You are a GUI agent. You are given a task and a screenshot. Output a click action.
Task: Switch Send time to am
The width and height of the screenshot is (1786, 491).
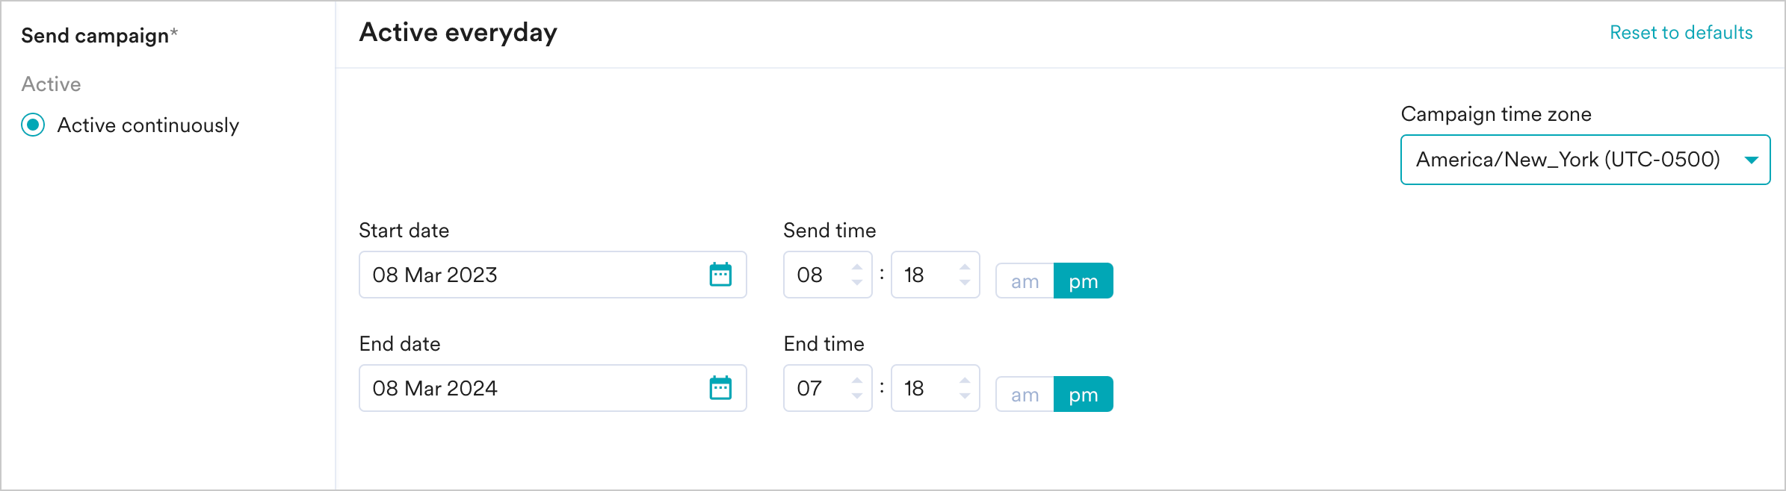pyautogui.click(x=1025, y=281)
